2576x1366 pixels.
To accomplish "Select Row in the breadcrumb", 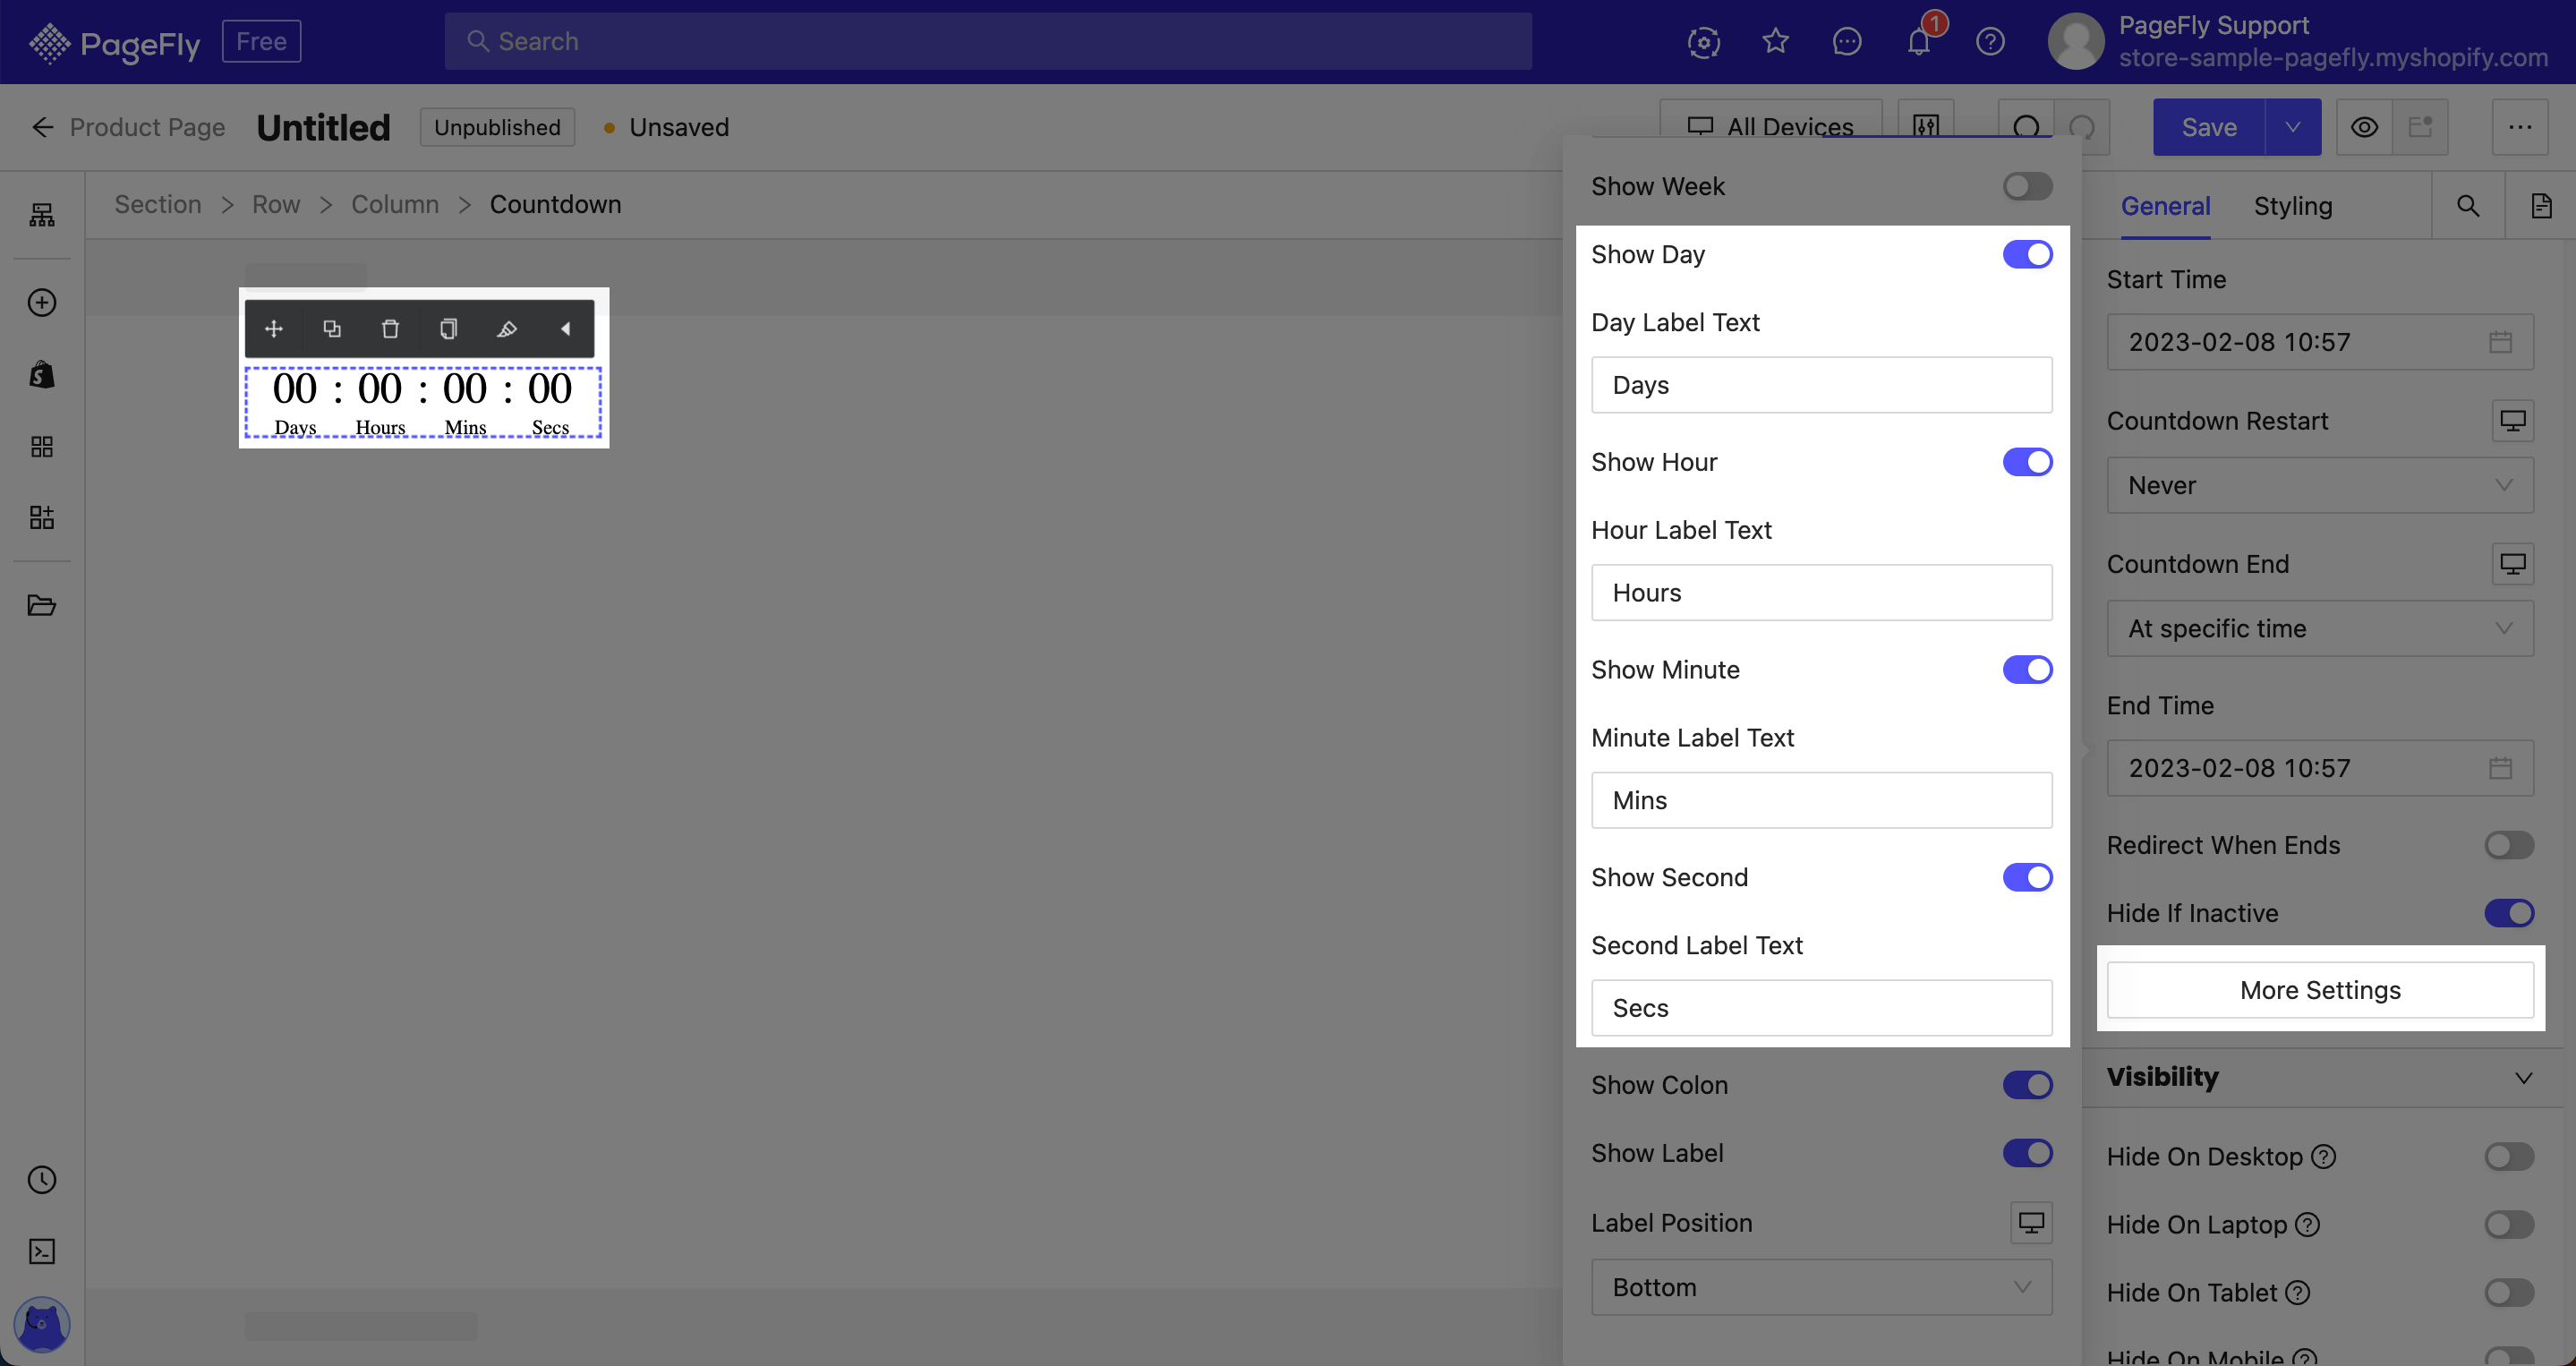I will pos(276,204).
